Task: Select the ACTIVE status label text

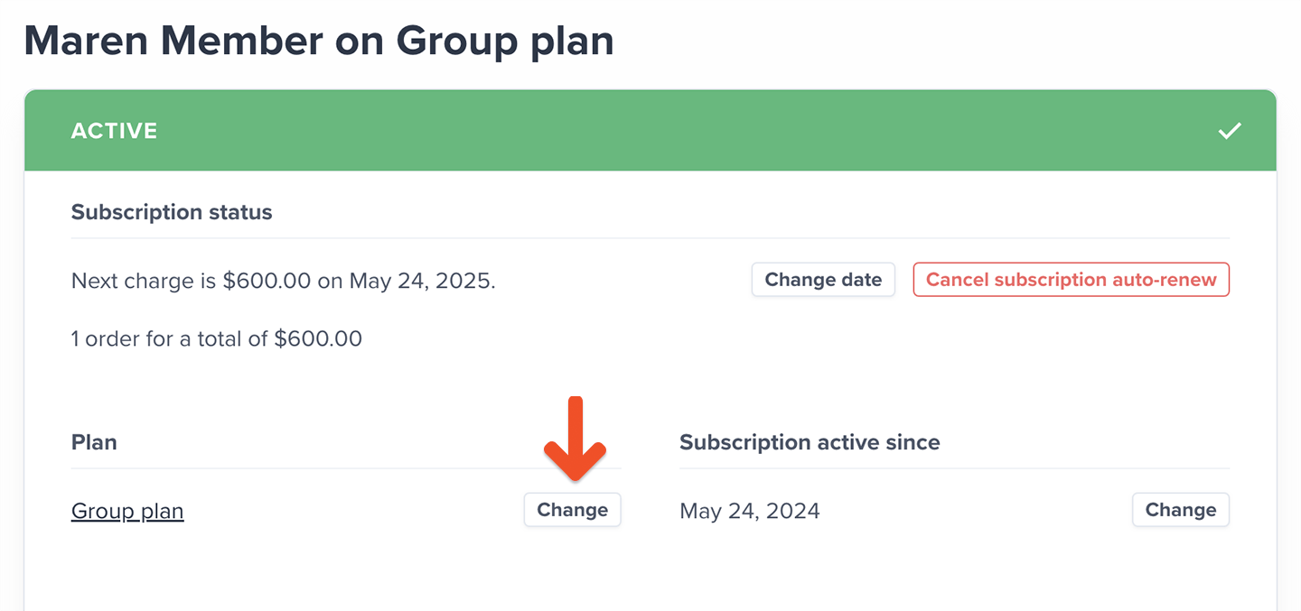Action: [x=114, y=130]
